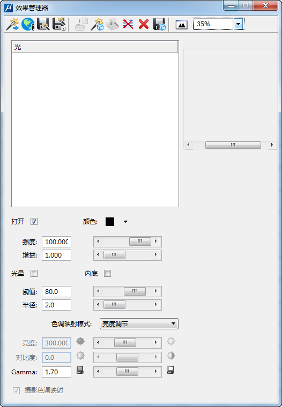The width and height of the screenshot is (282, 407).
Task: Enable the 内底 checkbox
Action: click(107, 273)
